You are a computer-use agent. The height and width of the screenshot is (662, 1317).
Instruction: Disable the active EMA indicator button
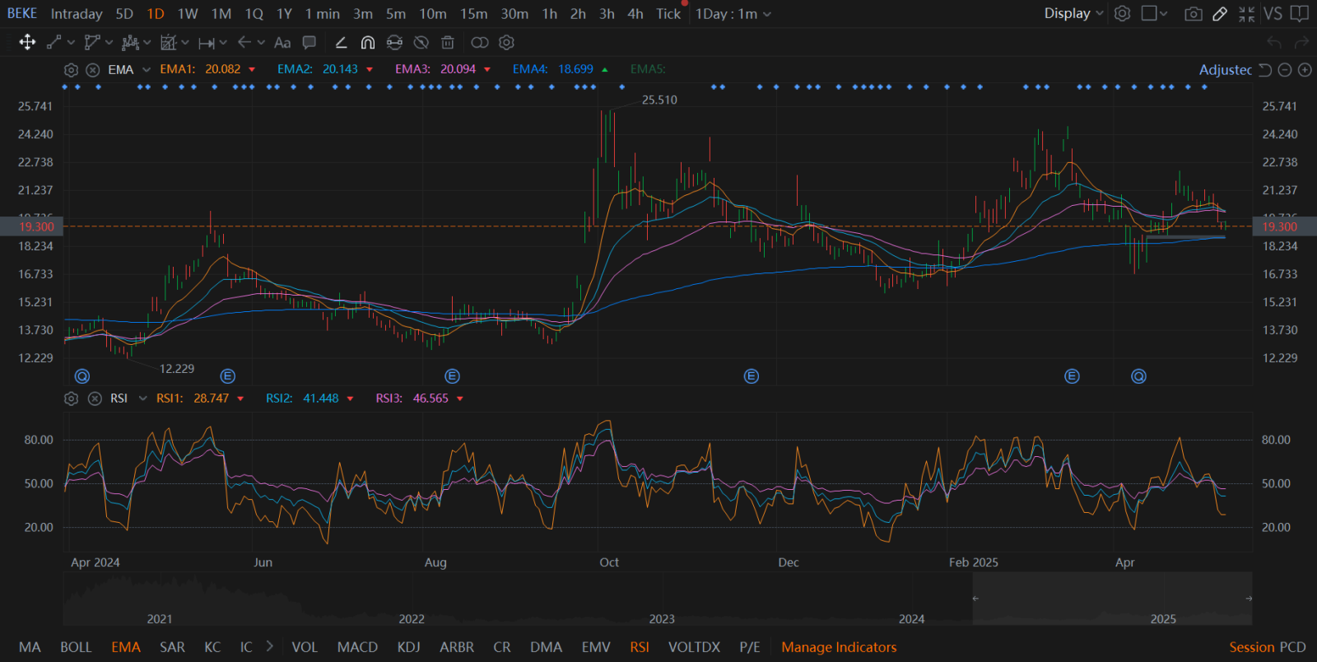coord(126,647)
